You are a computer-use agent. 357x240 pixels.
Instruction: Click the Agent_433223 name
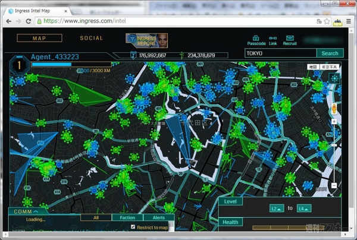pyautogui.click(x=55, y=57)
